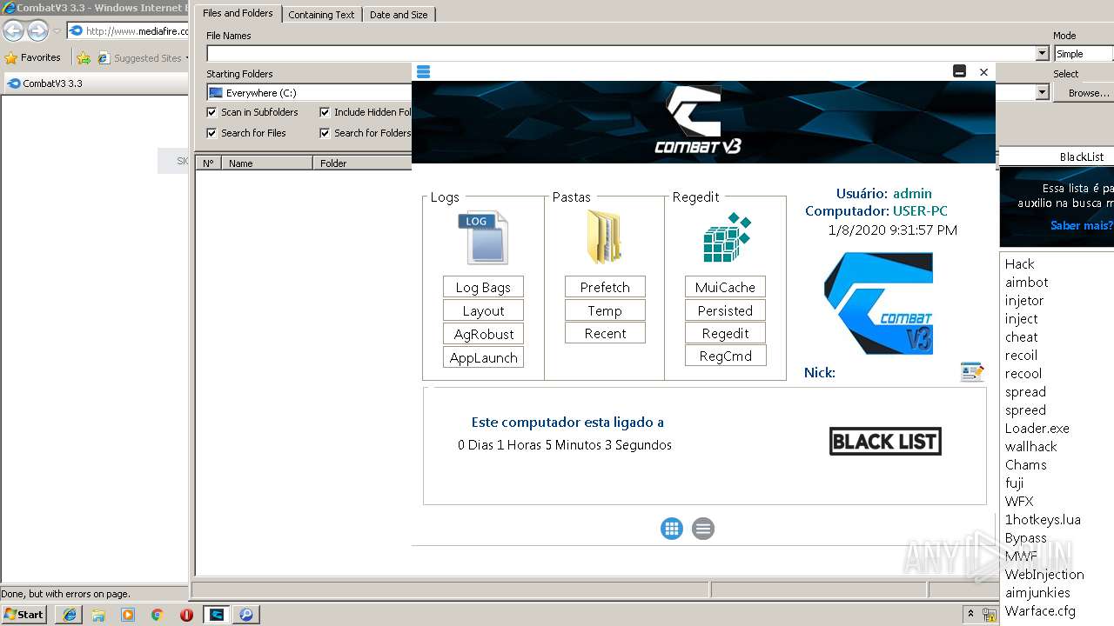Switch to Containing Text tab
Viewport: 1114px width, 626px height.
[321, 15]
